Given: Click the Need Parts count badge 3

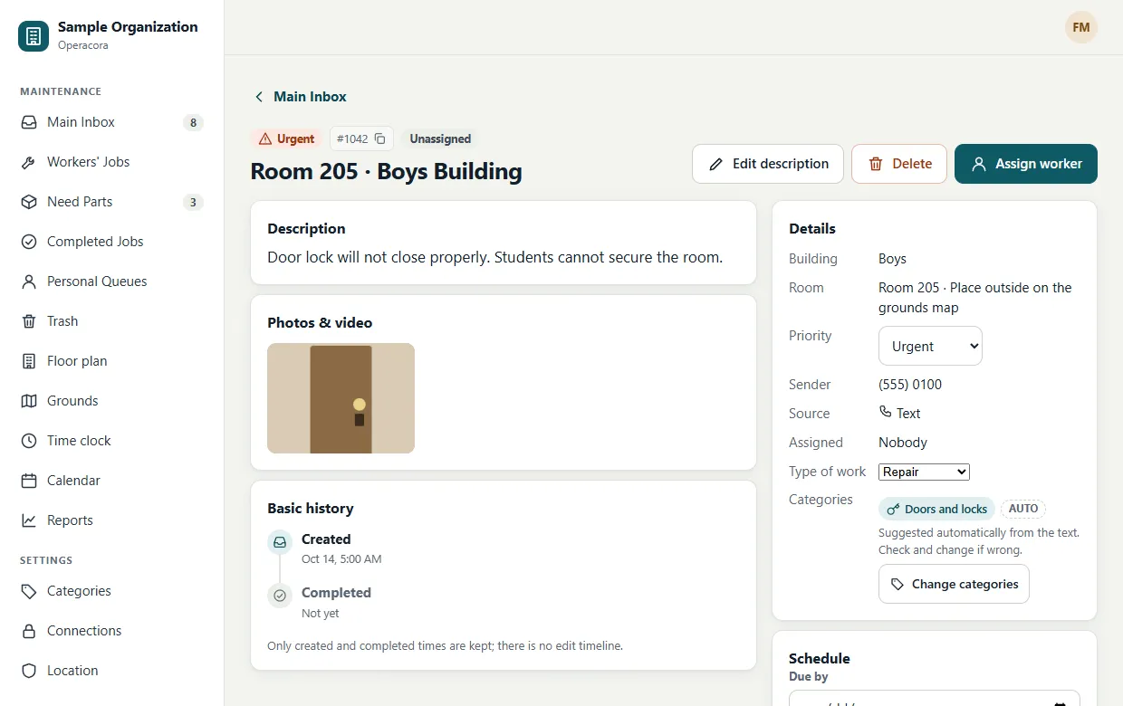Looking at the screenshot, I should [193, 202].
